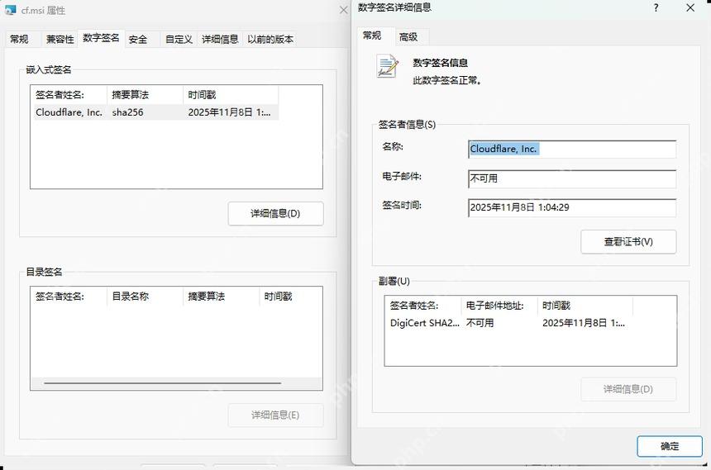Select the 数字签名 tab

point(101,38)
